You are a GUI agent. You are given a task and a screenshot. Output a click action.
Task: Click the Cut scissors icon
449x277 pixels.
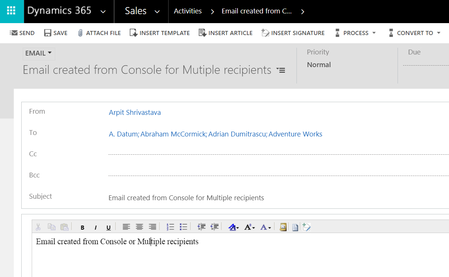38,227
